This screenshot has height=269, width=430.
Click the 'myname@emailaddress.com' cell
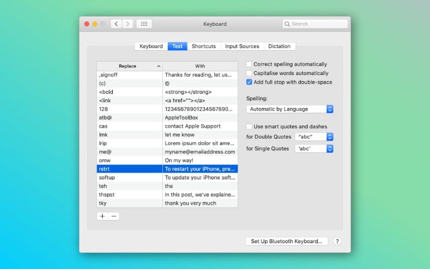click(200, 152)
